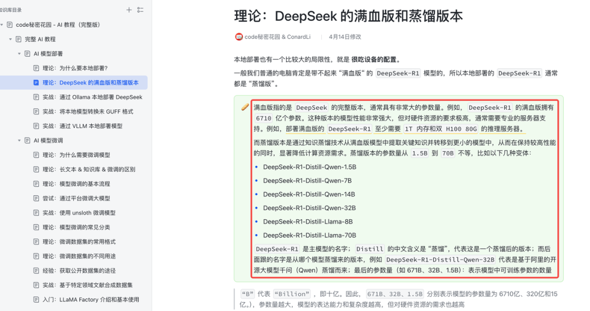Image resolution: width=590 pixels, height=311 pixels.
Task: Click DeepSeek-R1-Distill-Qwen-32B list item
Action: (x=309, y=208)
